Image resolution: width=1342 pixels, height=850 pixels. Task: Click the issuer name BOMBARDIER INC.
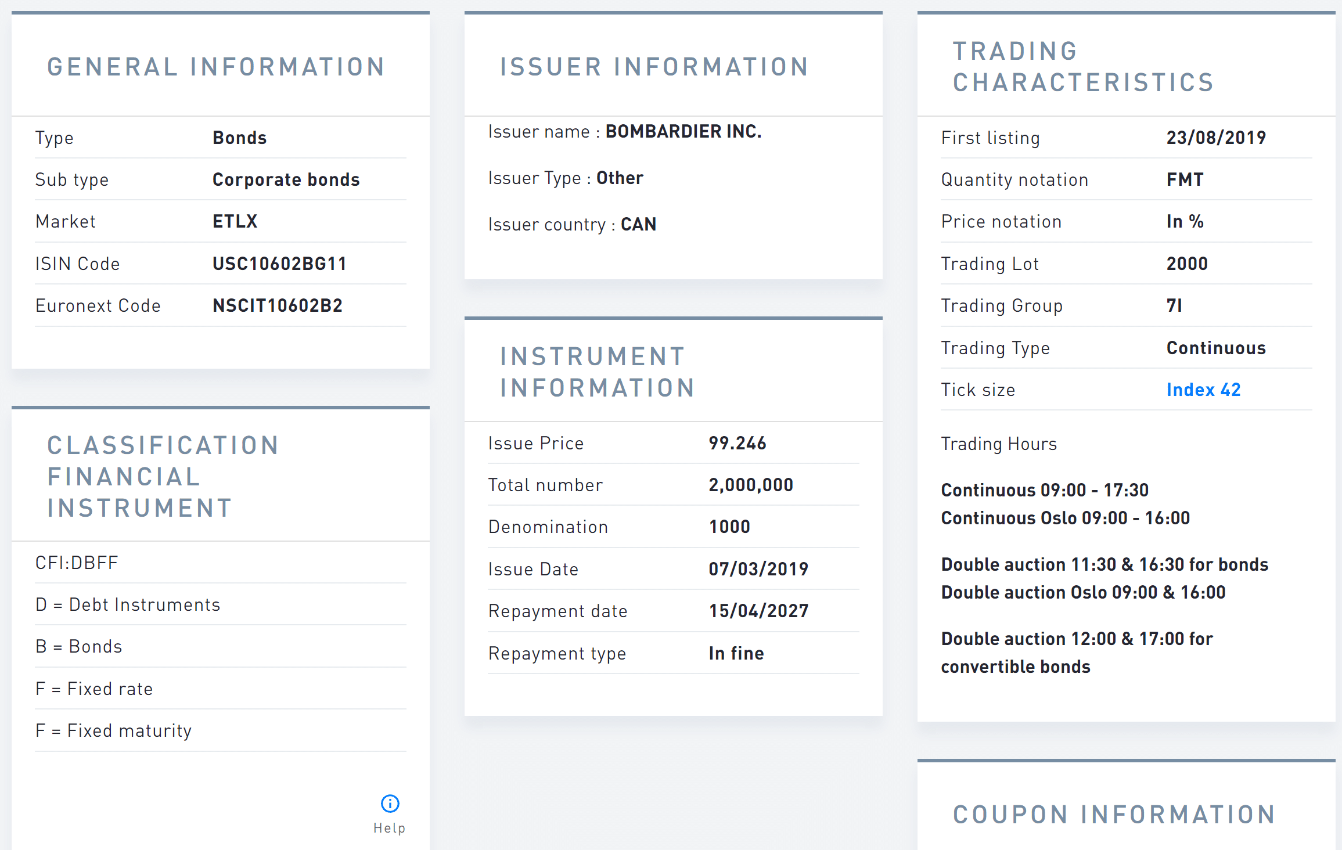683,132
